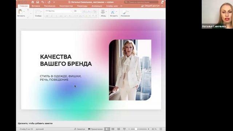Select the slide title КАЧЕСТВА ВАШЕГО БРЕНДА

(66, 60)
